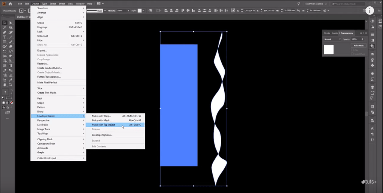This screenshot has height=193, width=383.
Task: Click Envelope Options menu entry
Action: tap(102, 135)
